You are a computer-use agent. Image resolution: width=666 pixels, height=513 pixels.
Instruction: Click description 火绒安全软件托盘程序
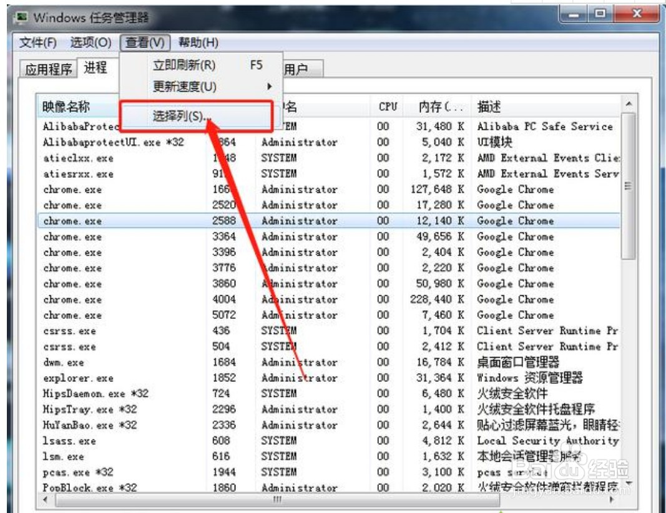pos(535,409)
